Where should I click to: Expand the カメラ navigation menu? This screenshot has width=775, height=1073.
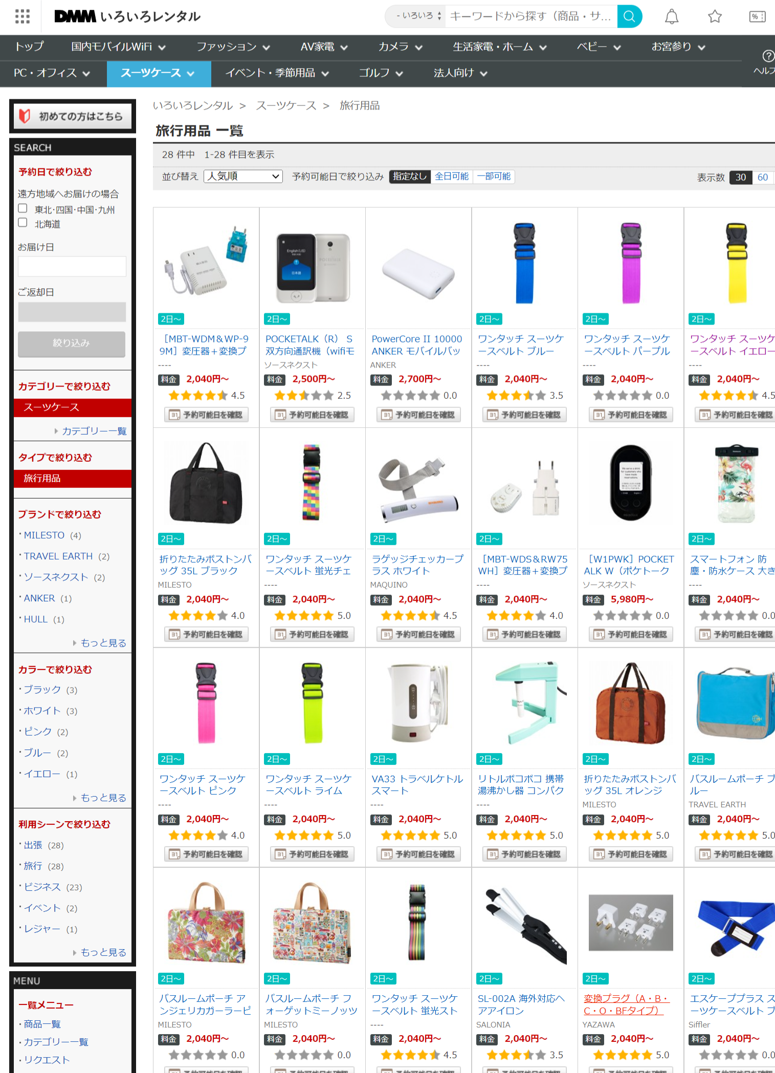coord(401,47)
